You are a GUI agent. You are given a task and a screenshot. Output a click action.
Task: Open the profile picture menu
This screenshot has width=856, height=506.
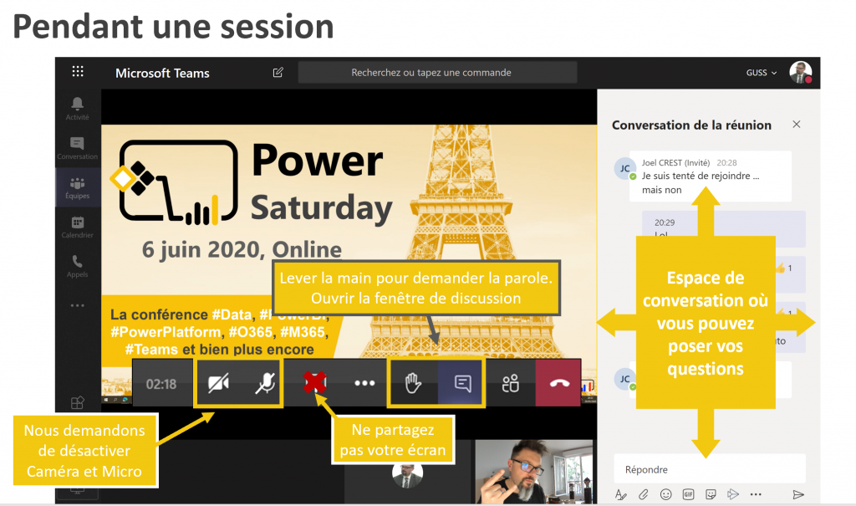click(800, 72)
